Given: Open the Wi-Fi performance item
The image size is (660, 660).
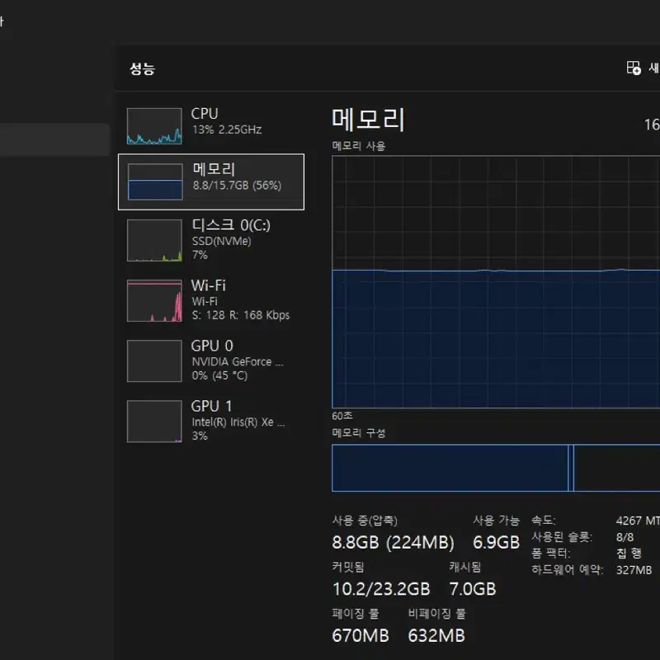Looking at the screenshot, I should [x=211, y=300].
